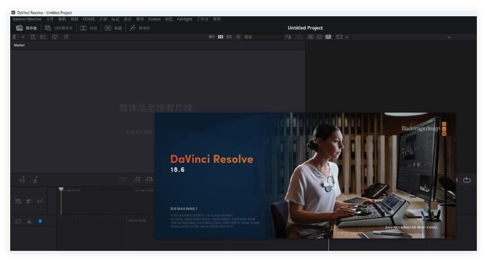
Task: Open the 调色 (Color) menu
Action: [x=169, y=19]
